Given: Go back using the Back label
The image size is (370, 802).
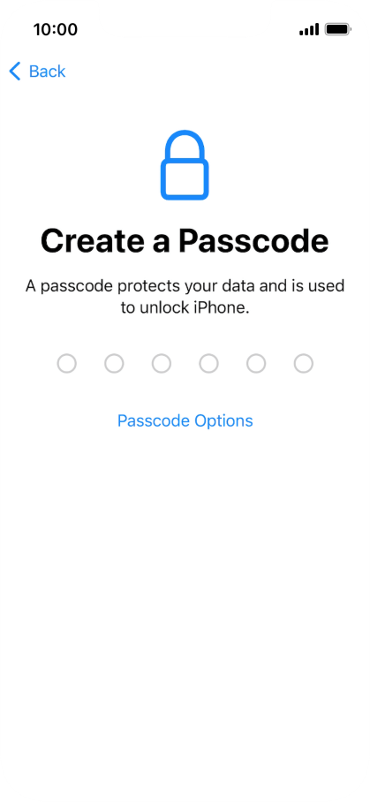Looking at the screenshot, I should click(47, 72).
